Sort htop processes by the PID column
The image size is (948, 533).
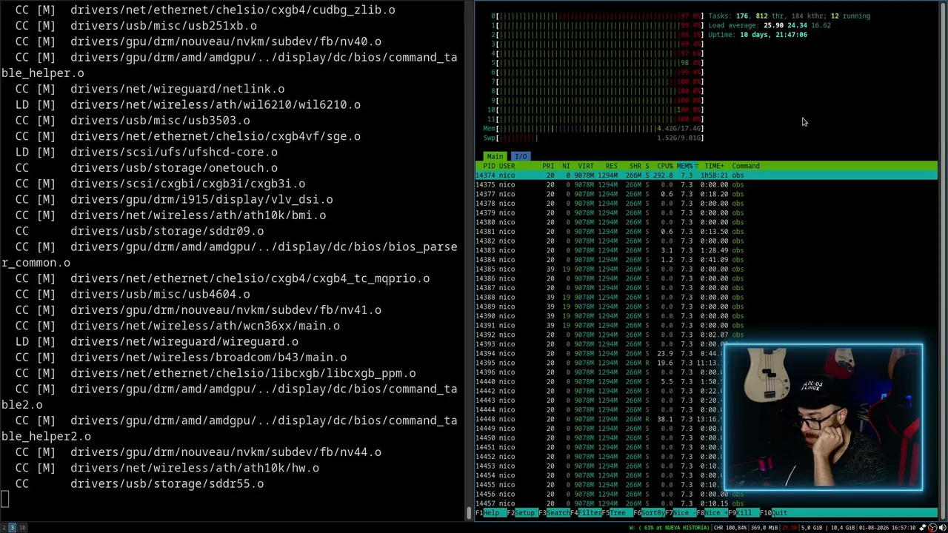pyautogui.click(x=489, y=166)
